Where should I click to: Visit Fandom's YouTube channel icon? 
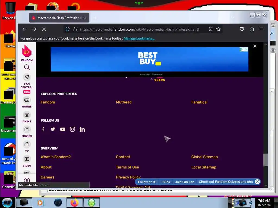click(63, 129)
